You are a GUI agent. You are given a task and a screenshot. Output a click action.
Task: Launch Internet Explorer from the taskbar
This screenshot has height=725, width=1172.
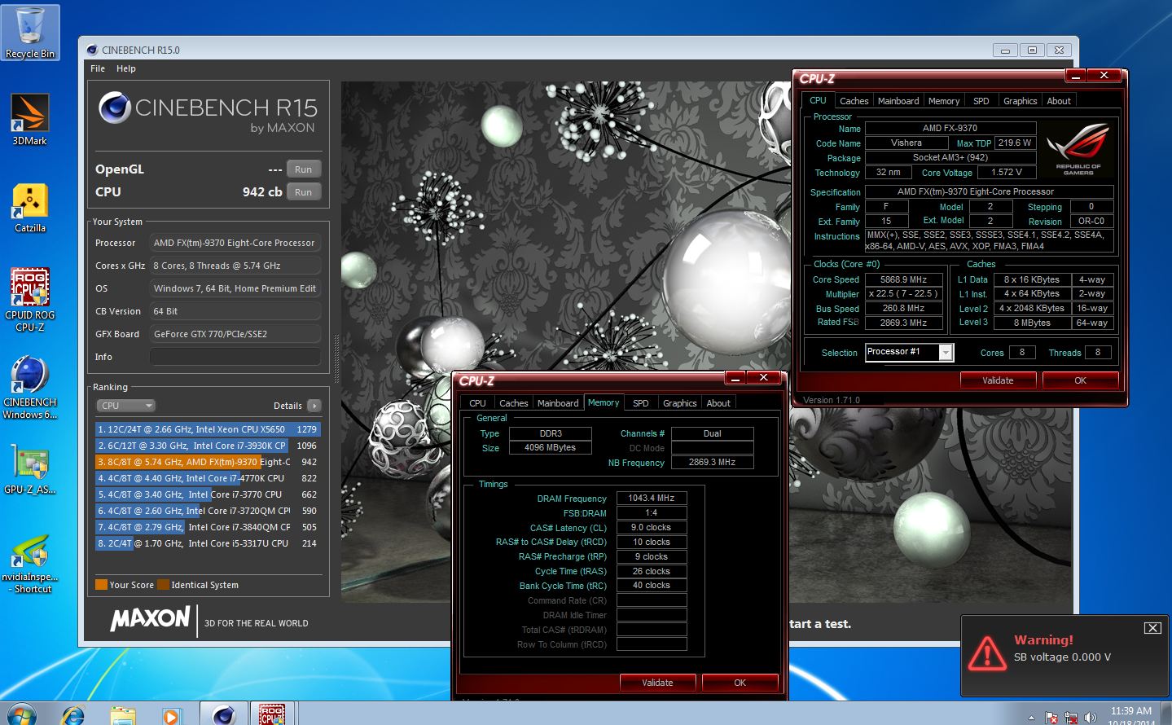click(x=73, y=714)
